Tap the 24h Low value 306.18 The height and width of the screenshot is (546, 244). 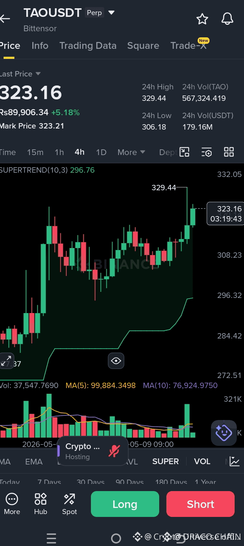point(154,127)
